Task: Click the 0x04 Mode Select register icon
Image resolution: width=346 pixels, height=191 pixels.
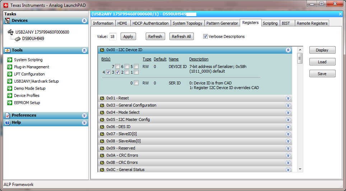Action: (102, 113)
